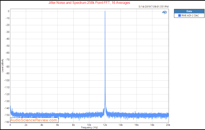Click the -150 level tick label

7,115
